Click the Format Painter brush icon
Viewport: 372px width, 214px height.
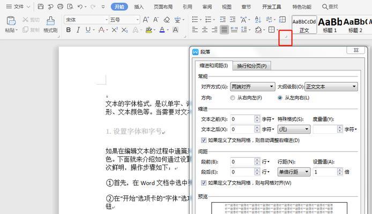(50, 21)
